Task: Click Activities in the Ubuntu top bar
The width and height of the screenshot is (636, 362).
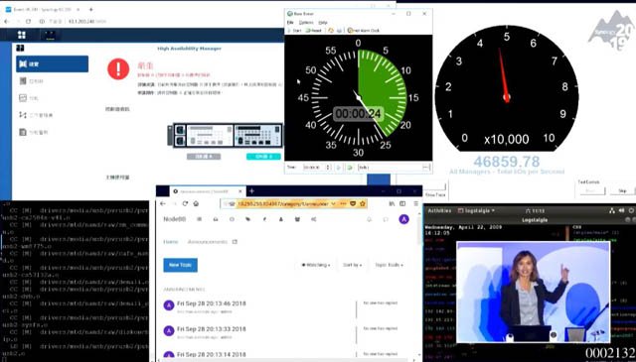Action: pos(439,210)
